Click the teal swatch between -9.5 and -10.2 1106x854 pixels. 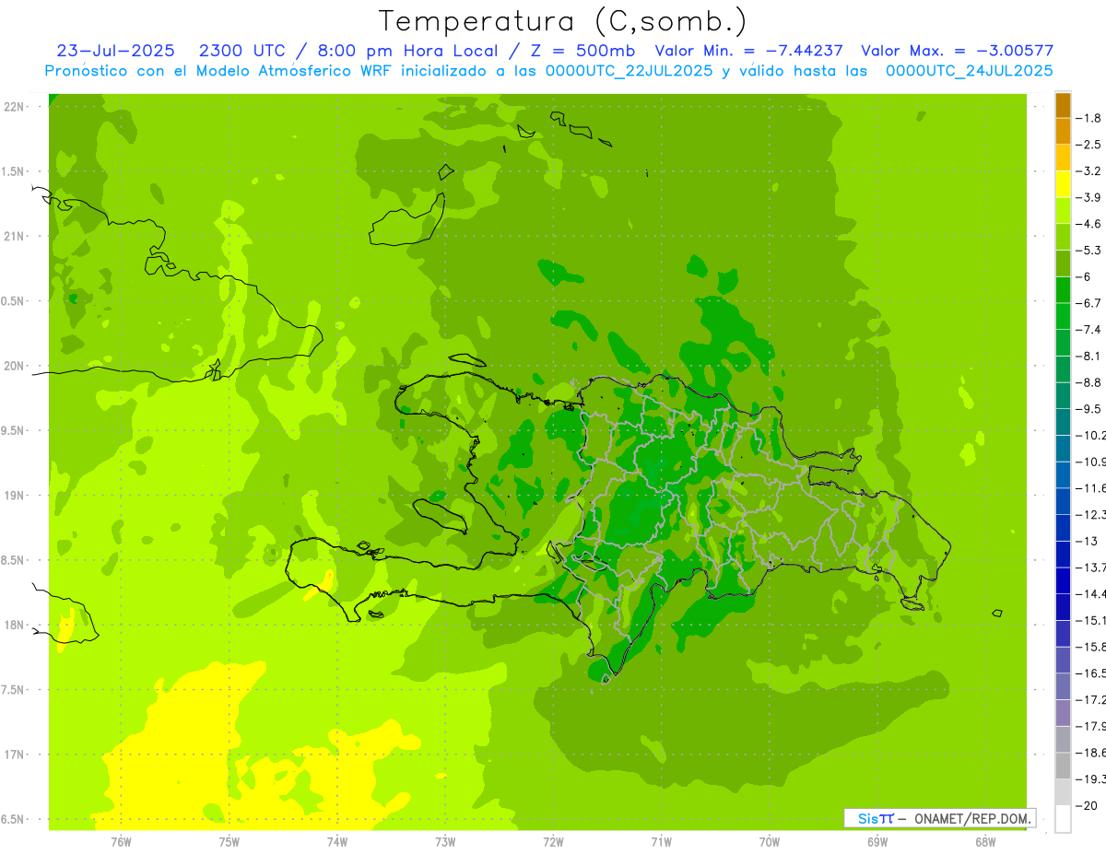click(x=1063, y=422)
